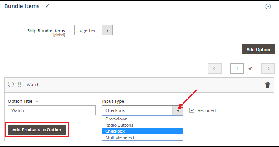The width and height of the screenshot is (279, 147).
Task: Collapse the Bundle Items section using the circle arrow
Action: [x=268, y=7]
